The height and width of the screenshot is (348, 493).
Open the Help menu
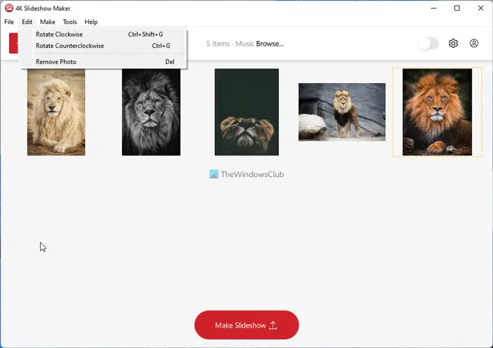click(91, 22)
